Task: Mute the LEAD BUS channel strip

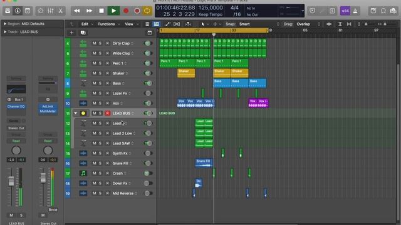Action: (x=11, y=215)
